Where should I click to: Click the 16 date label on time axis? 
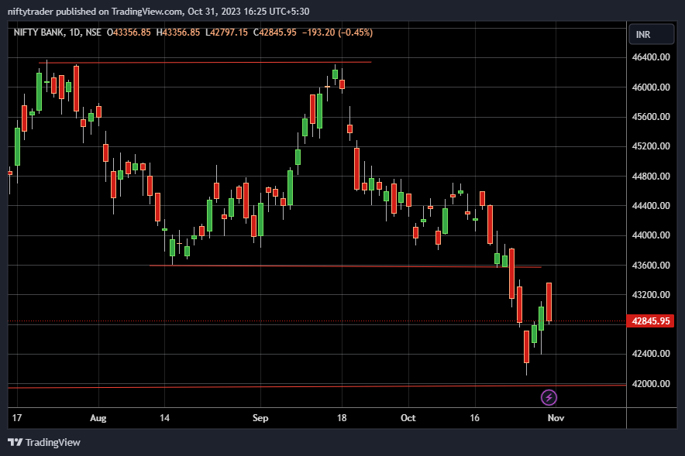[474, 418]
